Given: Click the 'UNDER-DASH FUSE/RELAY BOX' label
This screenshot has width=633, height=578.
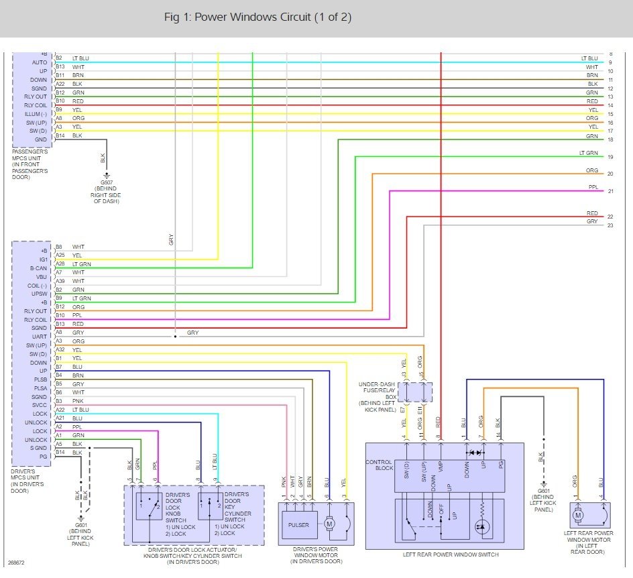Looking at the screenshot, I should 378,397.
